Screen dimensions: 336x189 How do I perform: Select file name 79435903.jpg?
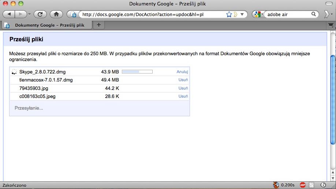(34, 88)
